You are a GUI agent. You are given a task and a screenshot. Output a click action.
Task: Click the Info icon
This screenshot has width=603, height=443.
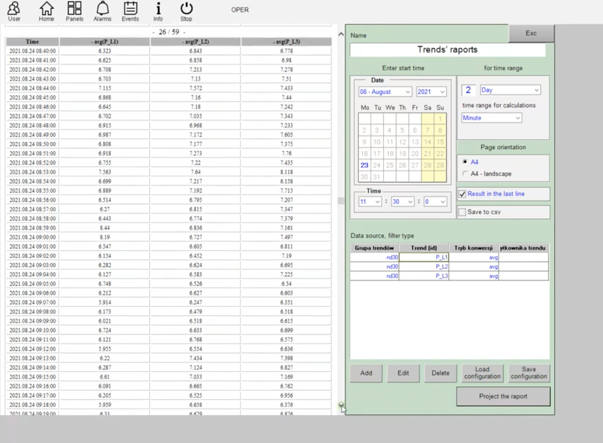point(158,11)
